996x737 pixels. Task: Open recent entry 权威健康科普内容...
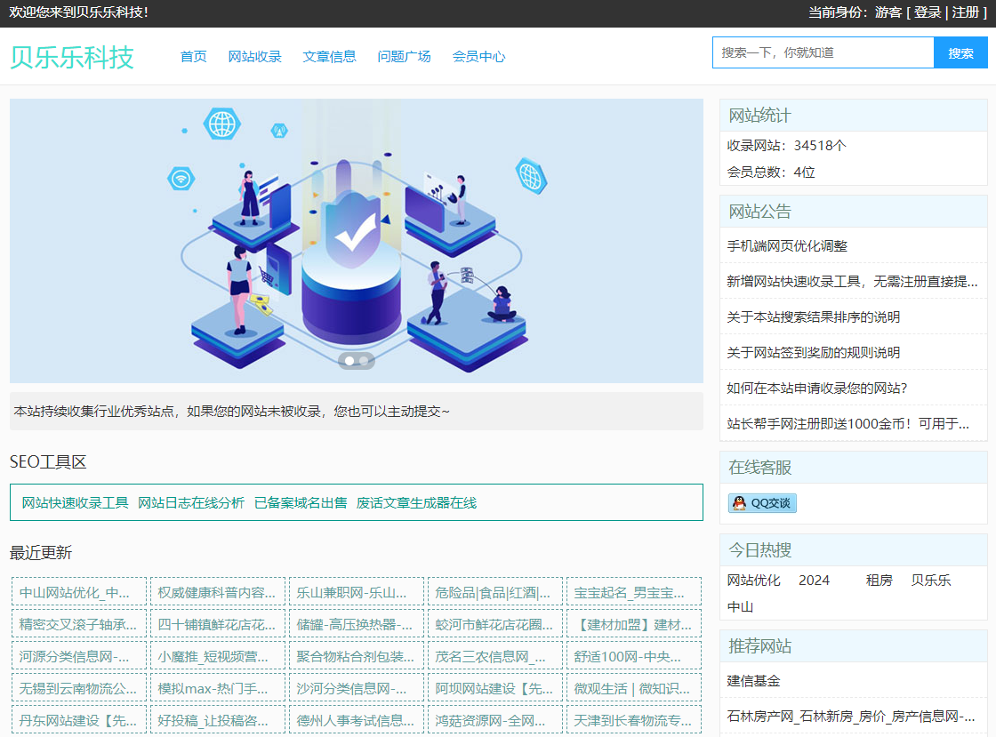[218, 592]
